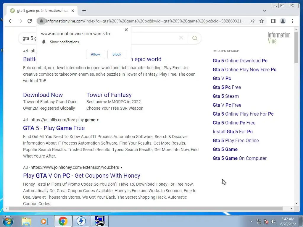Open network status tray icon
Image resolution: width=303 pixels, height=227 pixels.
tap(259, 221)
